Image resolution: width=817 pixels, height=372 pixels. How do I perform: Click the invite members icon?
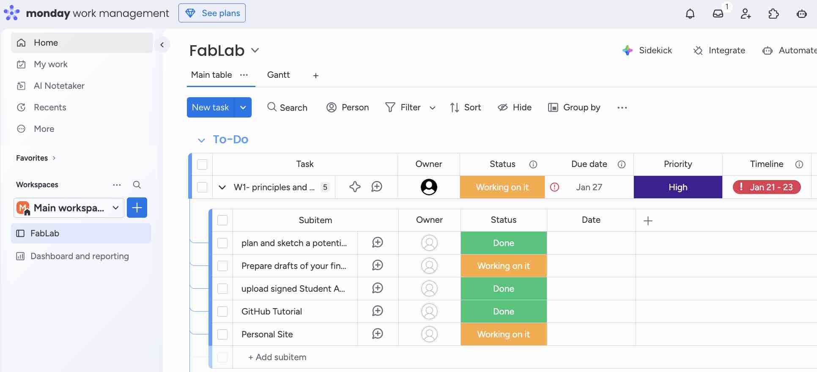[746, 14]
